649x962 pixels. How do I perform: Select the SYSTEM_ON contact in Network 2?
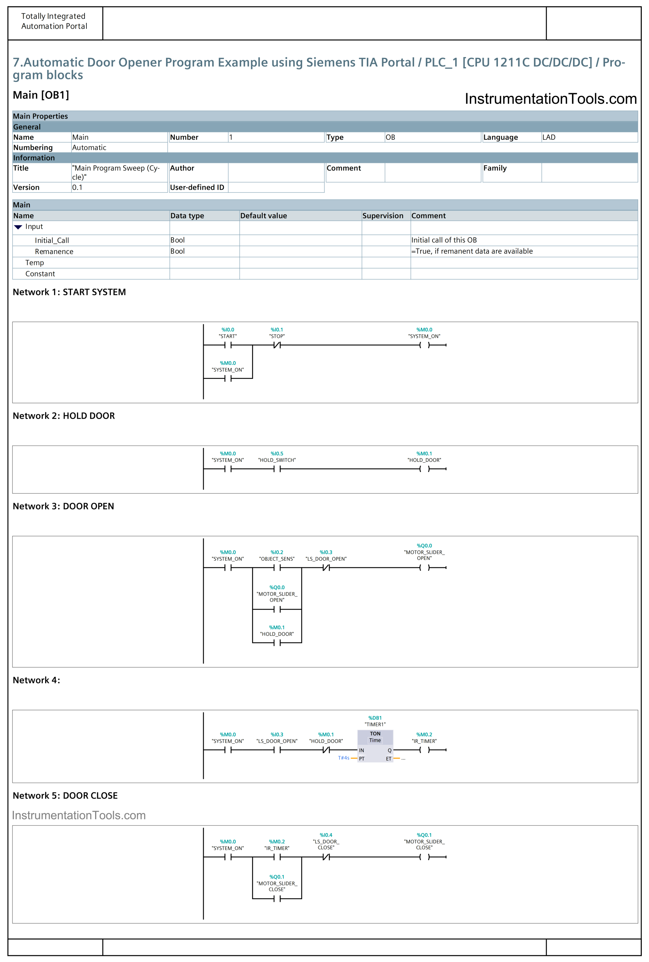pyautogui.click(x=228, y=469)
